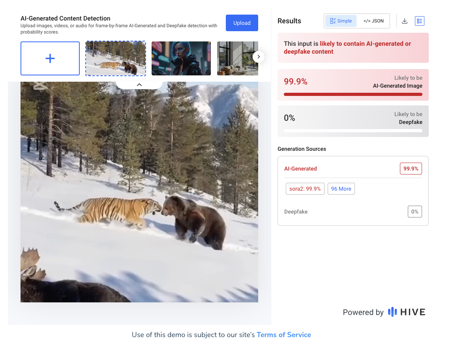The image size is (454, 345).
Task: Open the Terms of Service link
Action: pos(283,335)
